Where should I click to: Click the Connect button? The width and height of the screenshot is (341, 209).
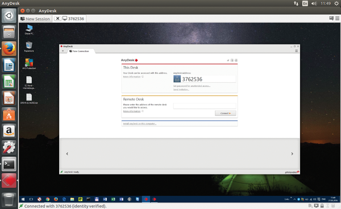(x=225, y=113)
